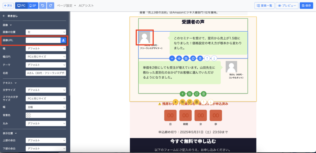Collapse the 表示位置 section

10,133
